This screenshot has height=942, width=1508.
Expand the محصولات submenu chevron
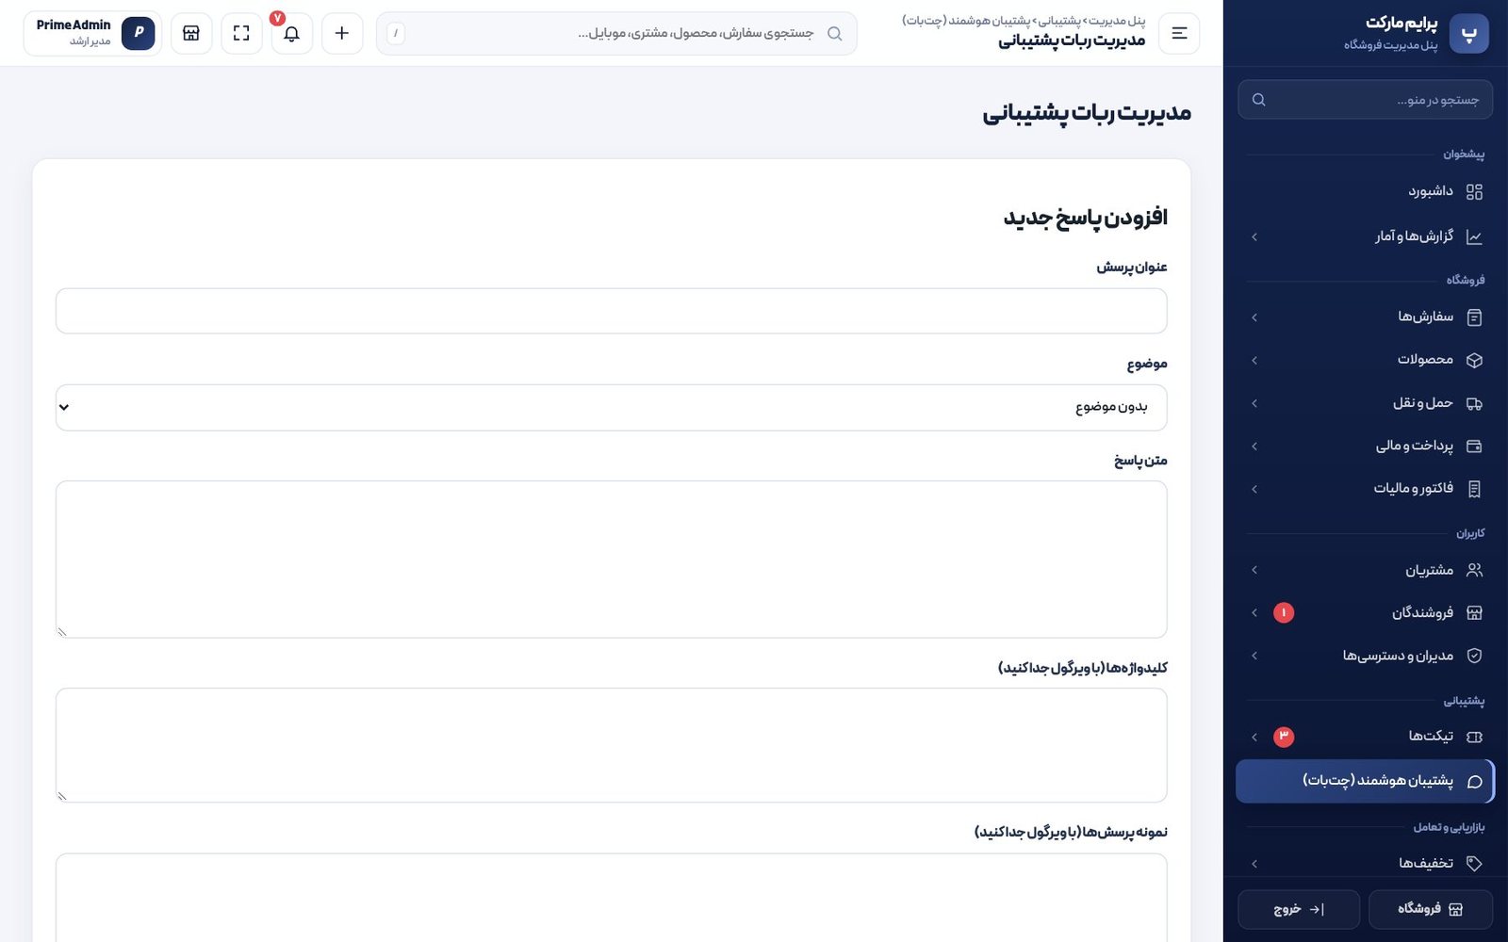pos(1254,360)
